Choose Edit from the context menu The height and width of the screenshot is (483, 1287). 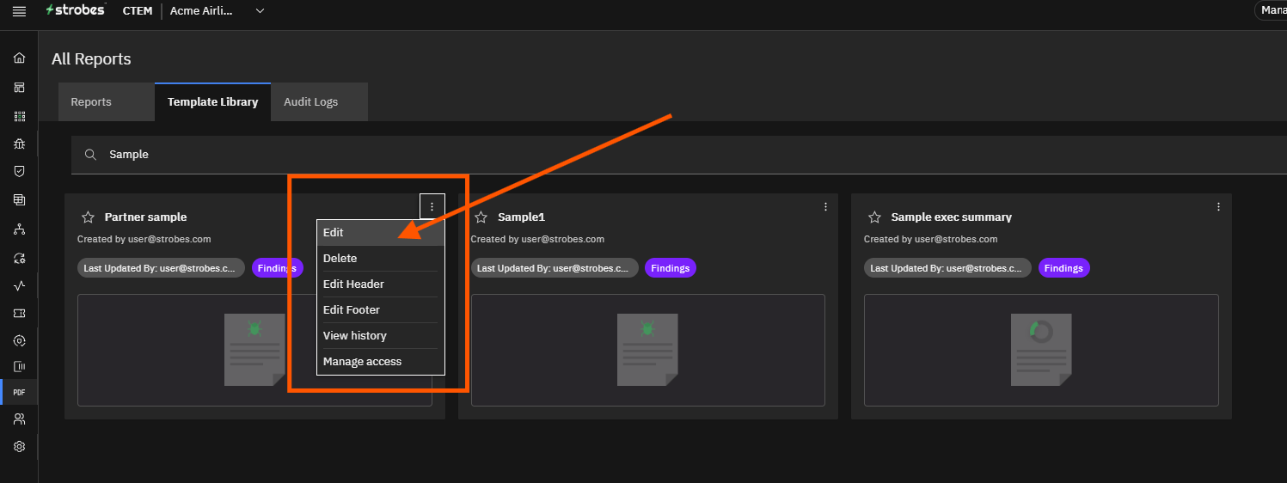(x=380, y=232)
